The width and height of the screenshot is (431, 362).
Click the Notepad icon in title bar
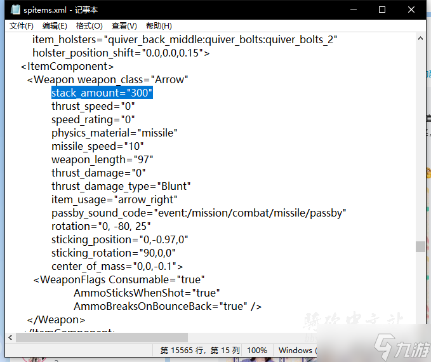16,10
